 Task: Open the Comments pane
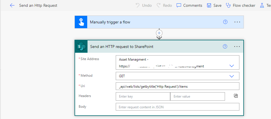click(x=189, y=6)
